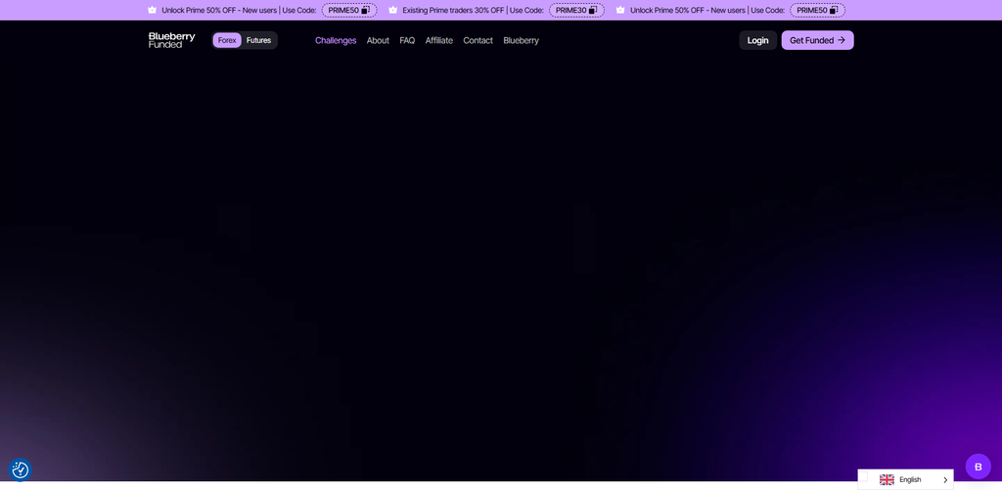Click the PRIME30 promo code pill

point(576,10)
